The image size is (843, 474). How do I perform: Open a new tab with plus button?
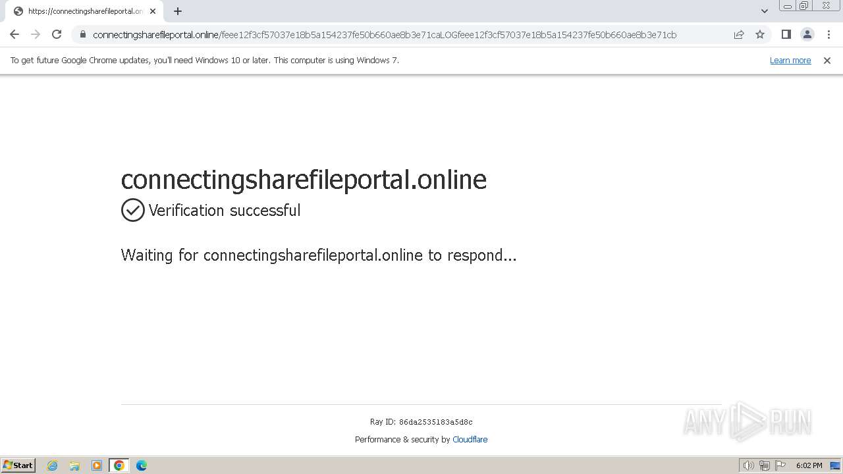(x=178, y=11)
